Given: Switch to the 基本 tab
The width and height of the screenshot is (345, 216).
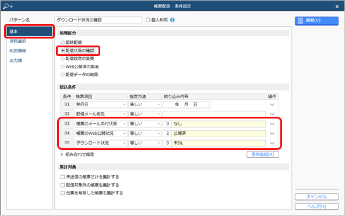Looking at the screenshot, I should (x=30, y=32).
